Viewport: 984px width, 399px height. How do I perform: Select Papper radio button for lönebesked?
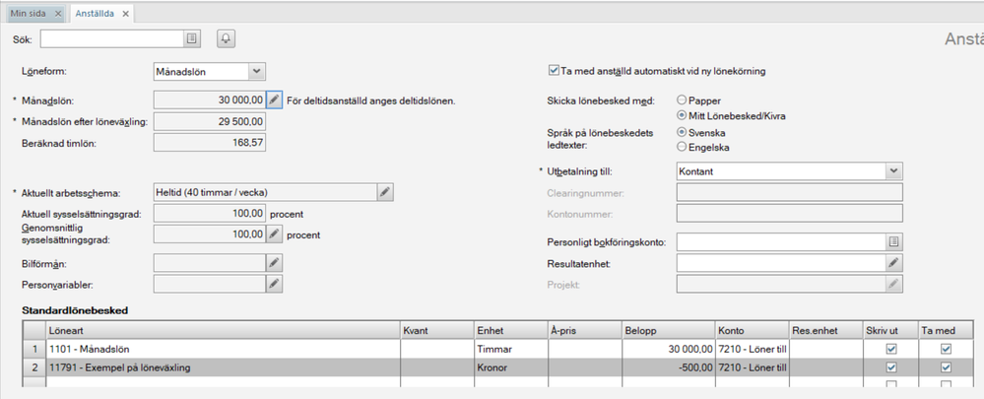pos(682,100)
